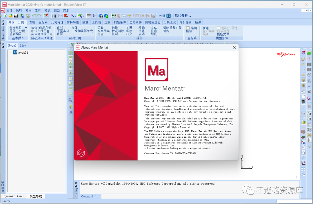Image resolution: width=313 pixels, height=204 pixels.
Task: Click the cascading windows icon in right toolbar
Action: pyautogui.click(x=303, y=175)
